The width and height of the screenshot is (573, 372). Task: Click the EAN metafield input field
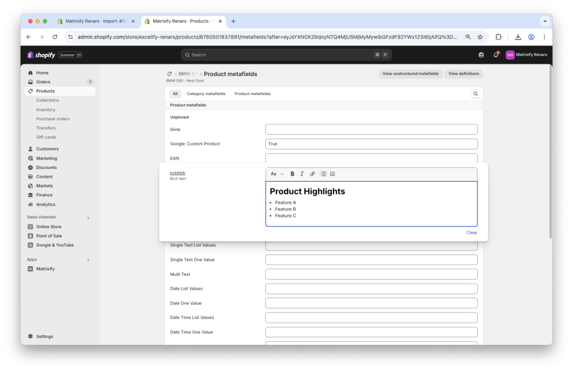(x=371, y=158)
